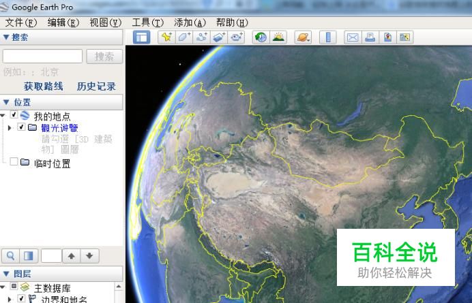
Task: Uncheck the 我的地点 checkbox
Action: click(14, 114)
